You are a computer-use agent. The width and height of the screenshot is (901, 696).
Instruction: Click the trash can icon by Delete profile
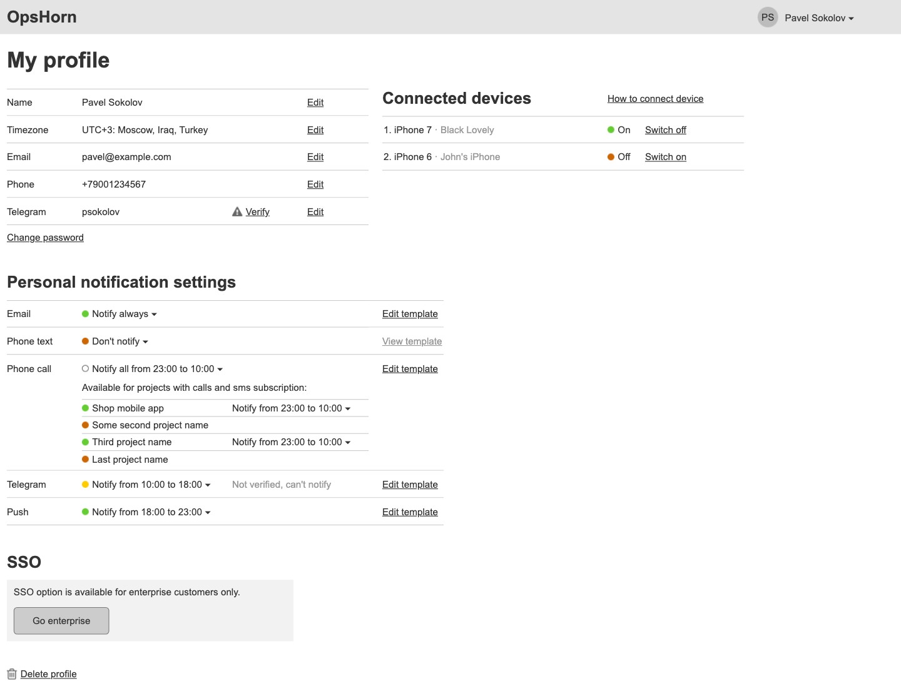coord(12,674)
